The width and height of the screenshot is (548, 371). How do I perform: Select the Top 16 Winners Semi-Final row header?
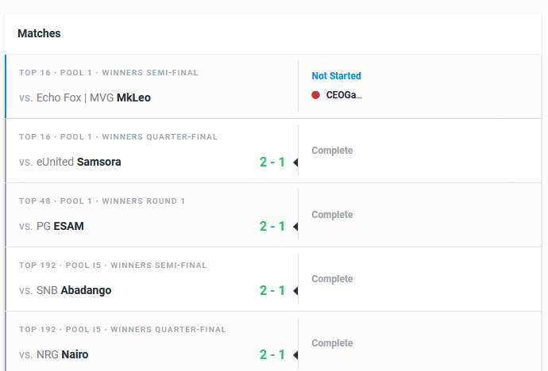[109, 72]
